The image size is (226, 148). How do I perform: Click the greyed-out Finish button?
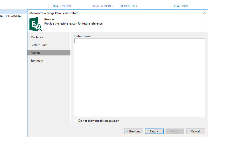pyautogui.click(x=175, y=131)
